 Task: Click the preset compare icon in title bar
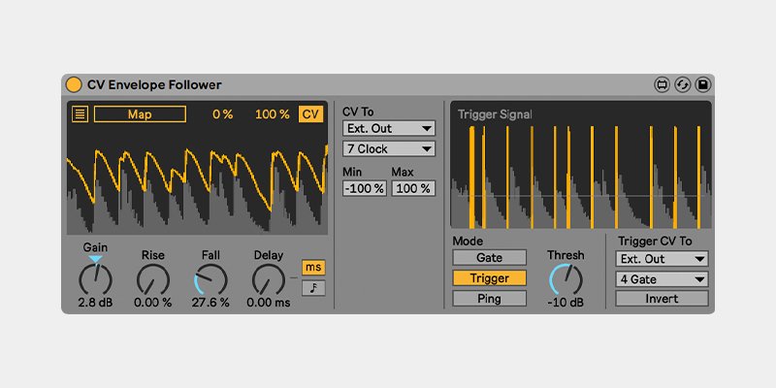[662, 84]
